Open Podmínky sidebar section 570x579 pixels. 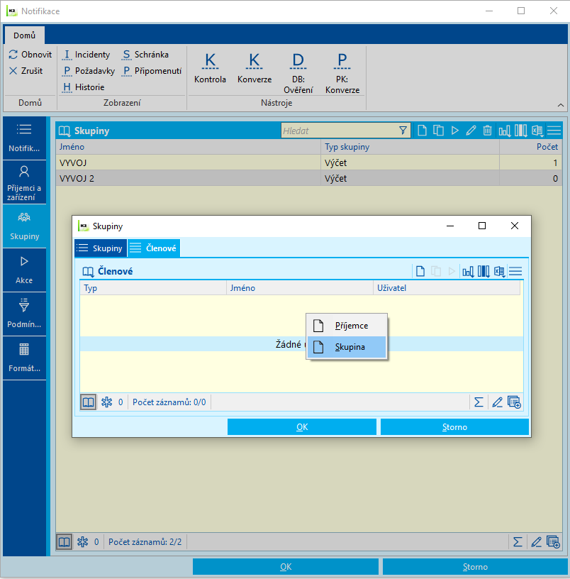click(24, 314)
